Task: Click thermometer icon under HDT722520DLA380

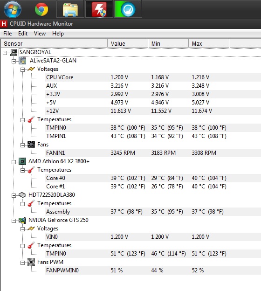Action: click(x=31, y=203)
